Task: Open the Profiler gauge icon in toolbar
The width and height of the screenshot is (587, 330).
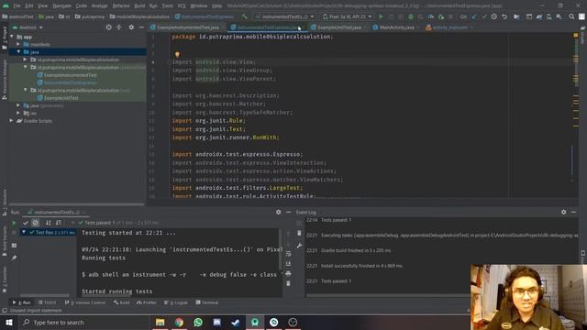Action: (431, 16)
